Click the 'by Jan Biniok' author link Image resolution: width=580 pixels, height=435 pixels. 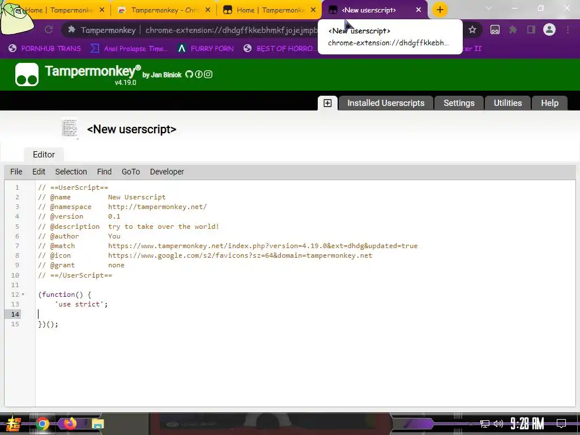[x=162, y=75]
